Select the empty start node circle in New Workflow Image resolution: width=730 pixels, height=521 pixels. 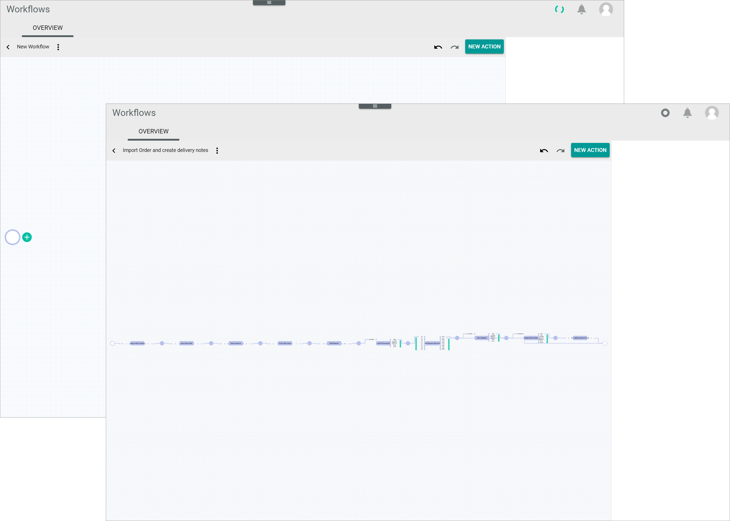(13, 237)
